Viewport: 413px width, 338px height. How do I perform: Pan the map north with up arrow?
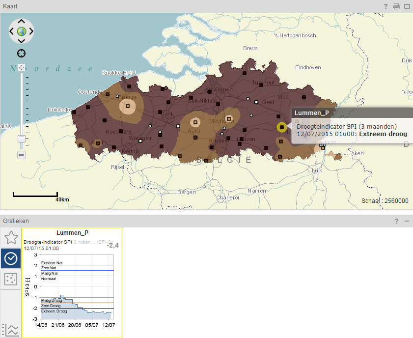click(x=21, y=21)
